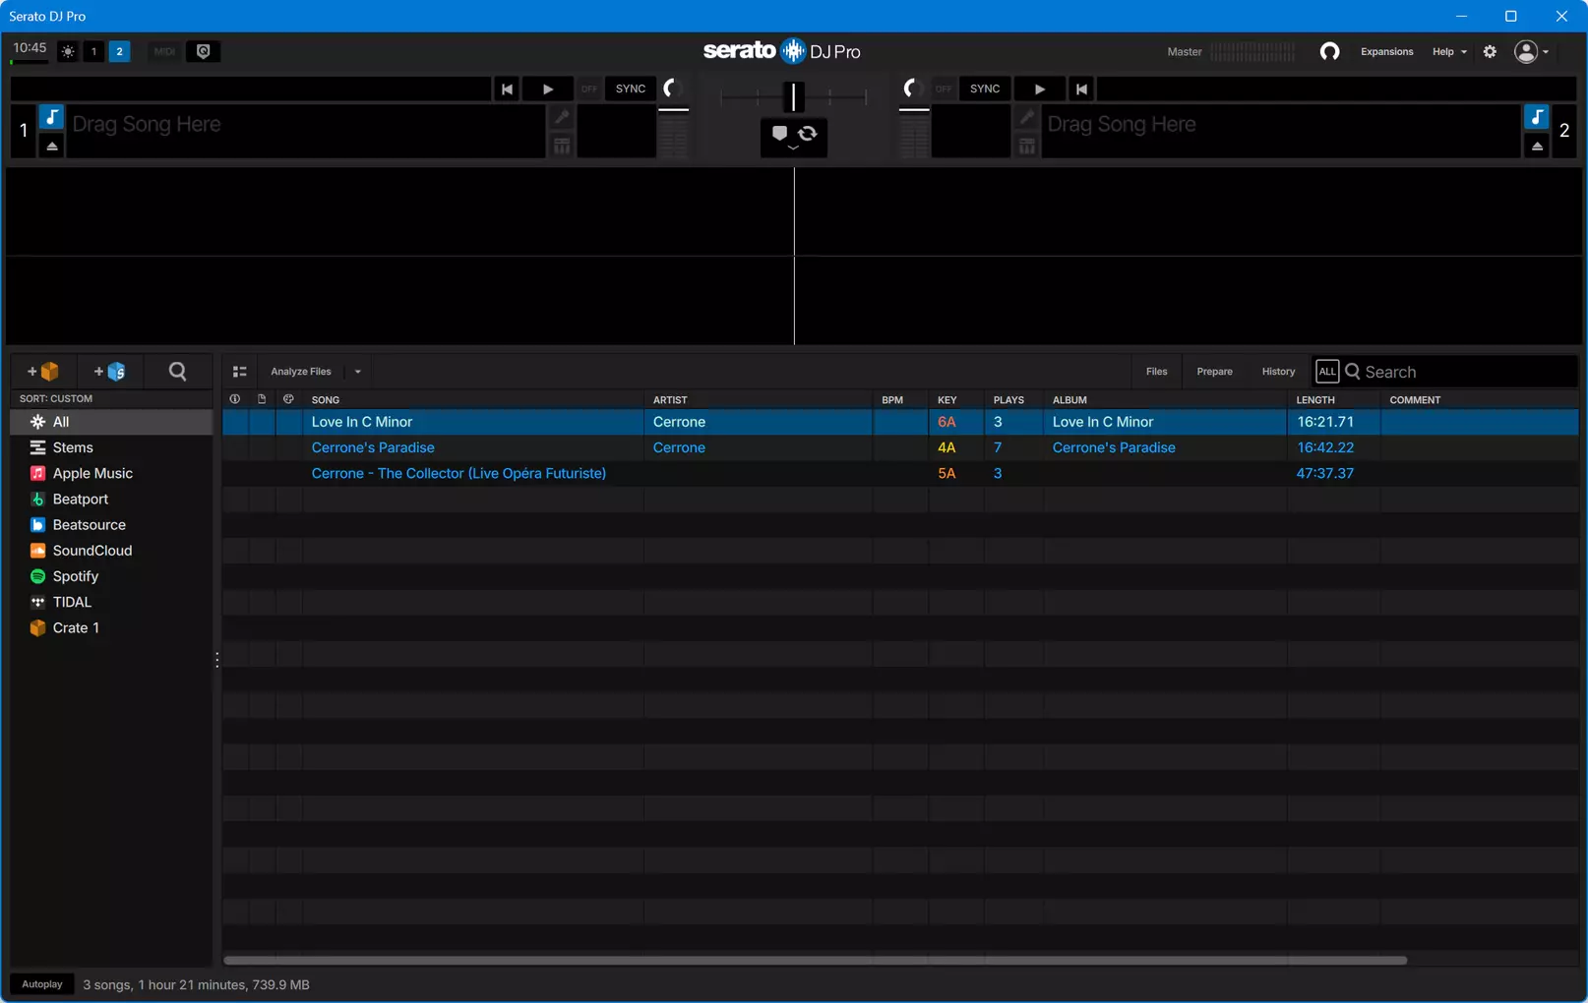Viewport: 1588px width, 1003px height.
Task: Click the status icon column header
Action: [x=235, y=399]
